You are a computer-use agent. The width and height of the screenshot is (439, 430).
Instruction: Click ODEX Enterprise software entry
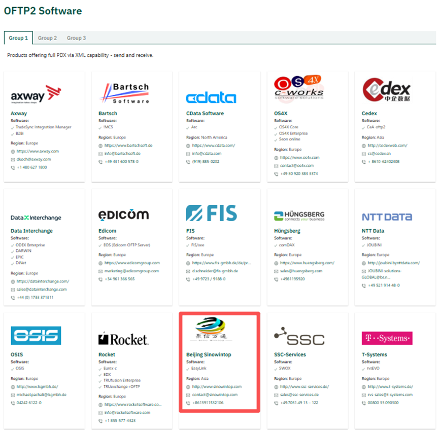click(x=30, y=245)
